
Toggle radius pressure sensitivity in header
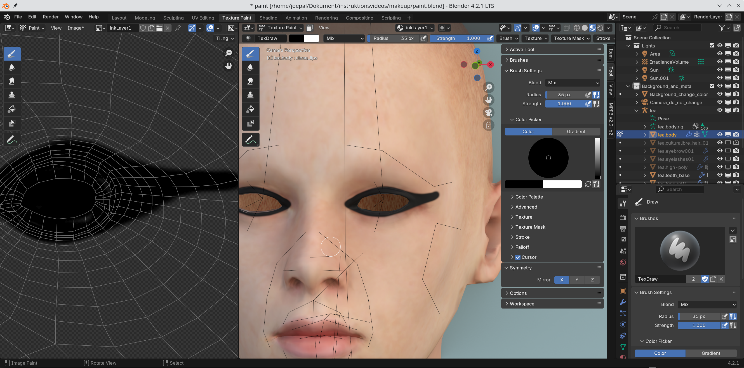pos(423,38)
